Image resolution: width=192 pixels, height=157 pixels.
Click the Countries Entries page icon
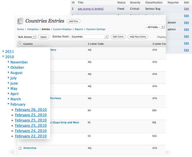tap(20, 21)
